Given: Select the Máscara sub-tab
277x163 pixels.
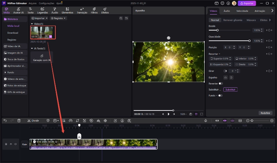Looking at the screenshot, I should (251, 20).
